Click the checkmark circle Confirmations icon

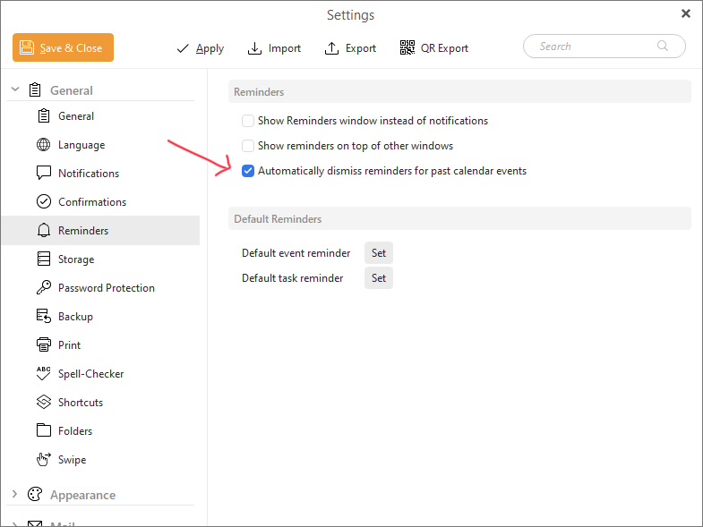click(43, 202)
